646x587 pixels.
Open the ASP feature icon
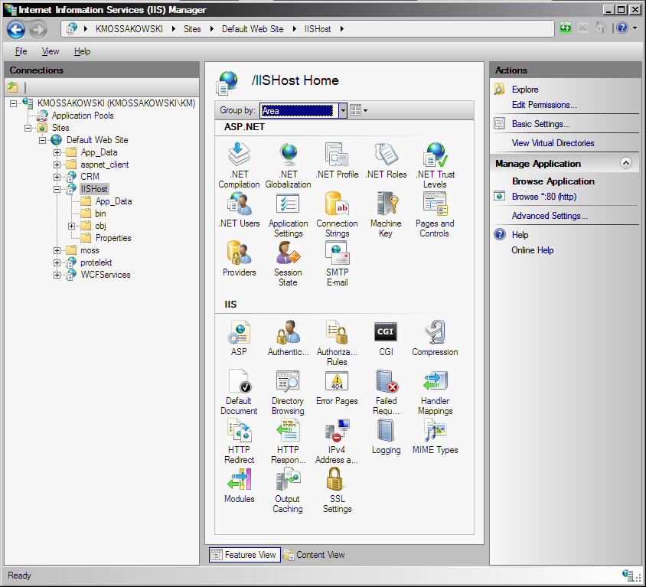[239, 338]
